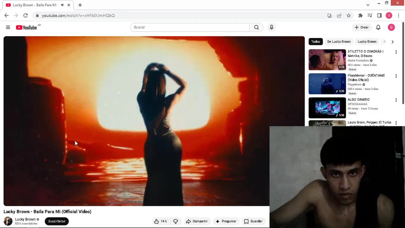Open options for STILETTO O CUADRÁS video
The width and height of the screenshot is (405, 228).
(396, 52)
